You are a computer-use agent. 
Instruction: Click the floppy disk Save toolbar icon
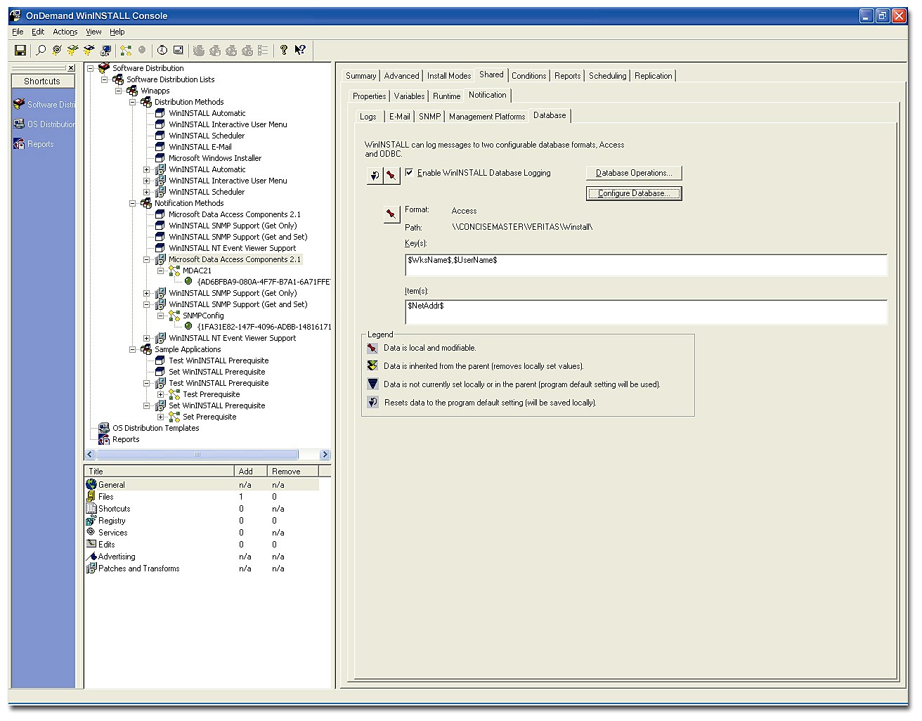click(20, 50)
